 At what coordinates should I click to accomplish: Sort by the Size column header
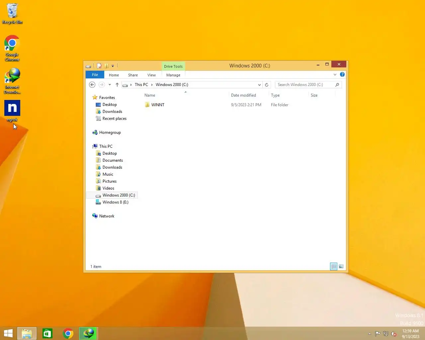click(322, 95)
